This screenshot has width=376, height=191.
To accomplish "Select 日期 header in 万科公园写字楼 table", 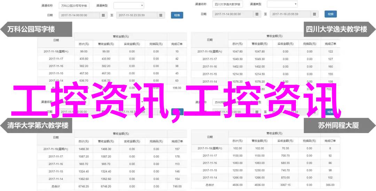I will (56, 40).
